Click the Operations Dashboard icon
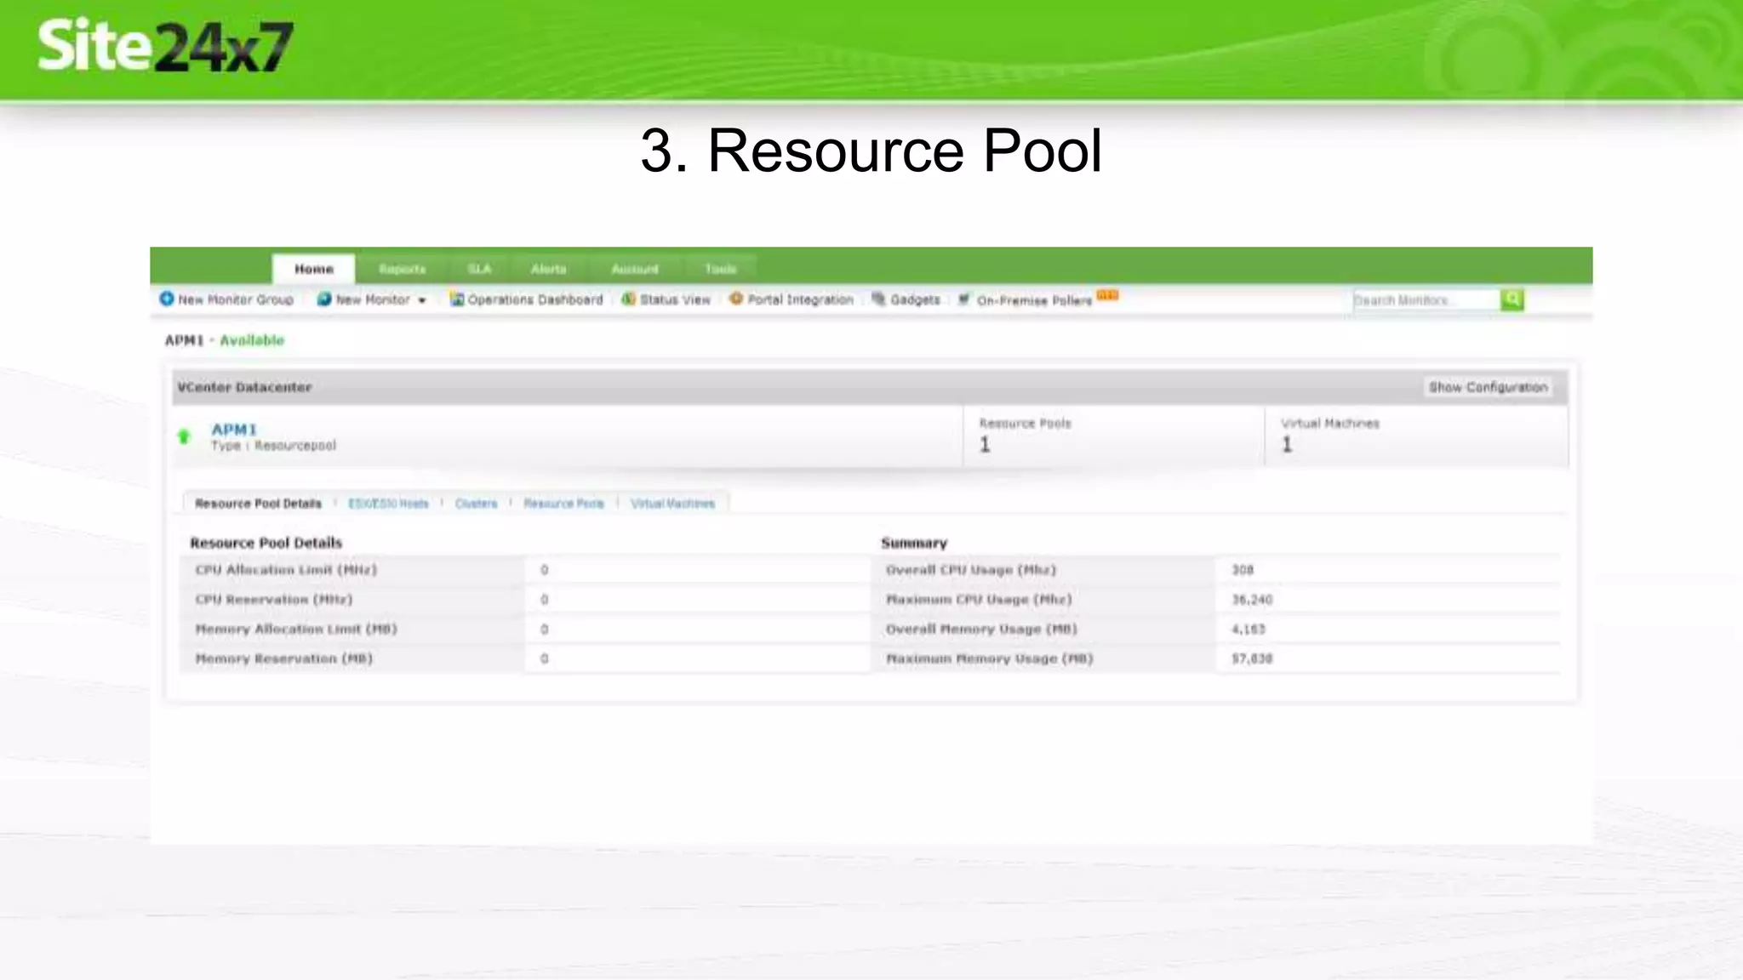This screenshot has width=1743, height=980. click(457, 299)
